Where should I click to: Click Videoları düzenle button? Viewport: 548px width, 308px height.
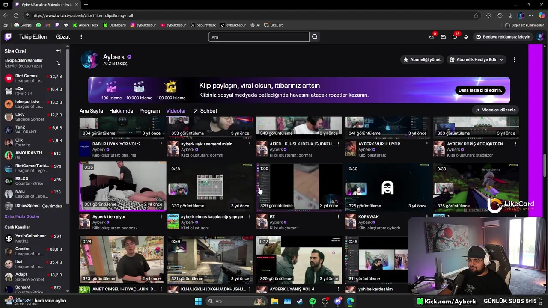coord(495,110)
